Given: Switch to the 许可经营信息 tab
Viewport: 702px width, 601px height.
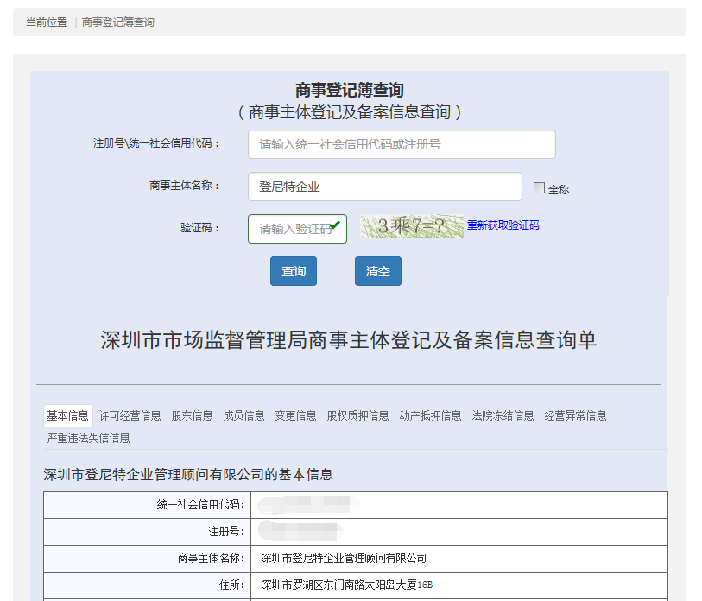Looking at the screenshot, I should point(130,415).
